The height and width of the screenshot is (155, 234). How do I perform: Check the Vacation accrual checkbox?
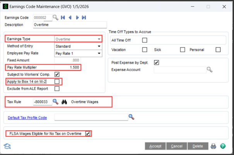coord(145,49)
